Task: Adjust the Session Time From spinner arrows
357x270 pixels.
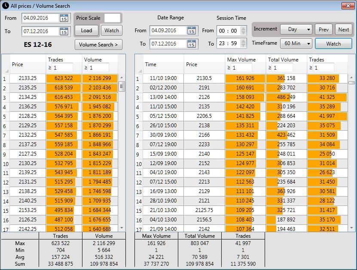Action: pos(244,31)
